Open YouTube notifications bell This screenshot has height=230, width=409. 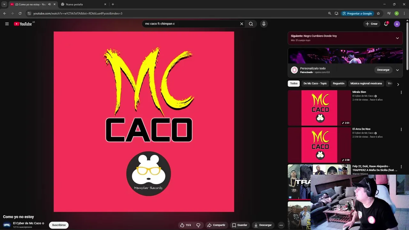click(386, 24)
